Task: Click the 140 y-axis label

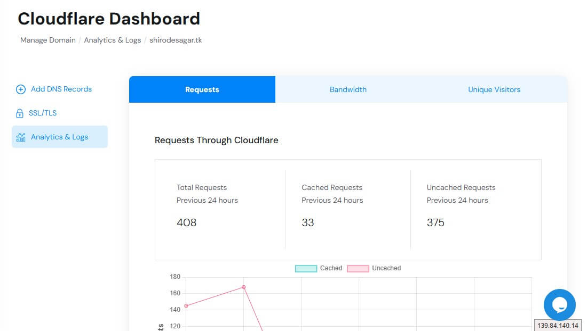Action: 175,309
